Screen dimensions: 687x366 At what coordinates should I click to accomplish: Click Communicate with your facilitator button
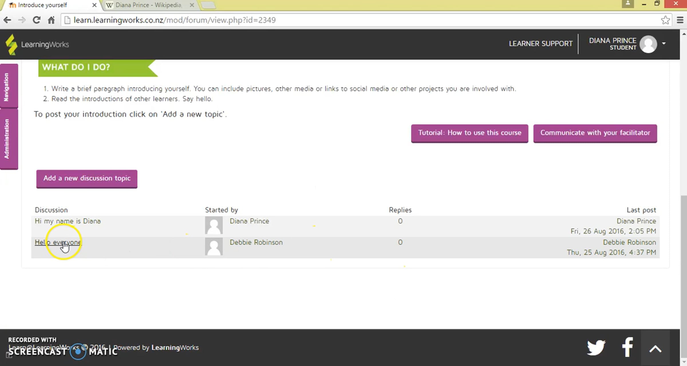coord(595,133)
